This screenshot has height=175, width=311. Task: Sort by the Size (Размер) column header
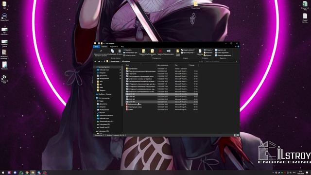click(193, 65)
